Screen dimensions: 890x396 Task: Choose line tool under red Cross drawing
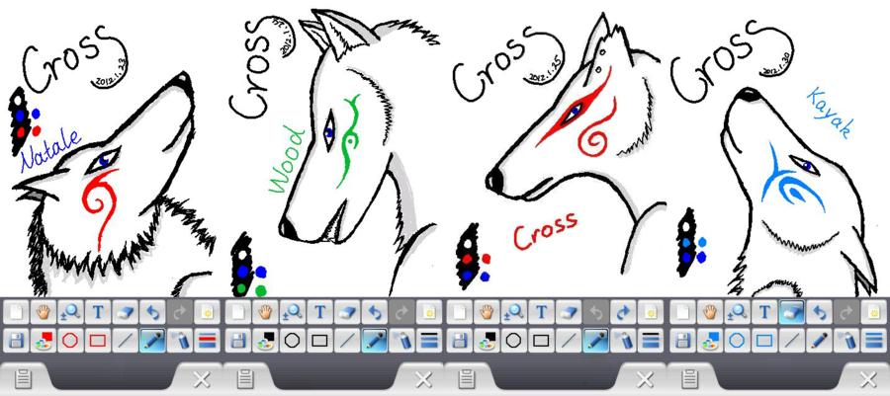pos(570,341)
